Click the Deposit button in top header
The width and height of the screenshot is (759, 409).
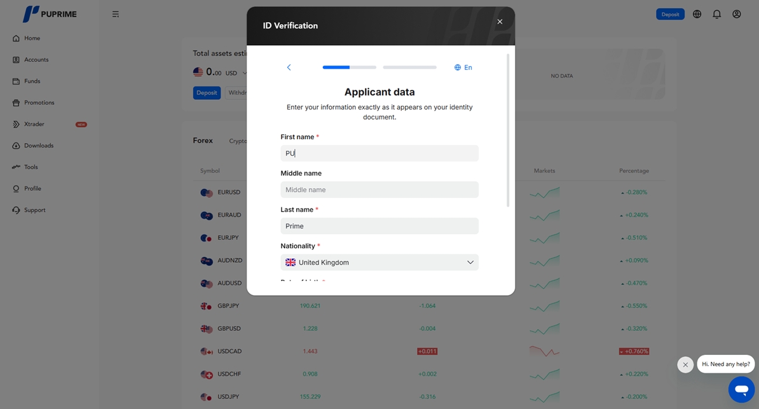click(x=670, y=14)
